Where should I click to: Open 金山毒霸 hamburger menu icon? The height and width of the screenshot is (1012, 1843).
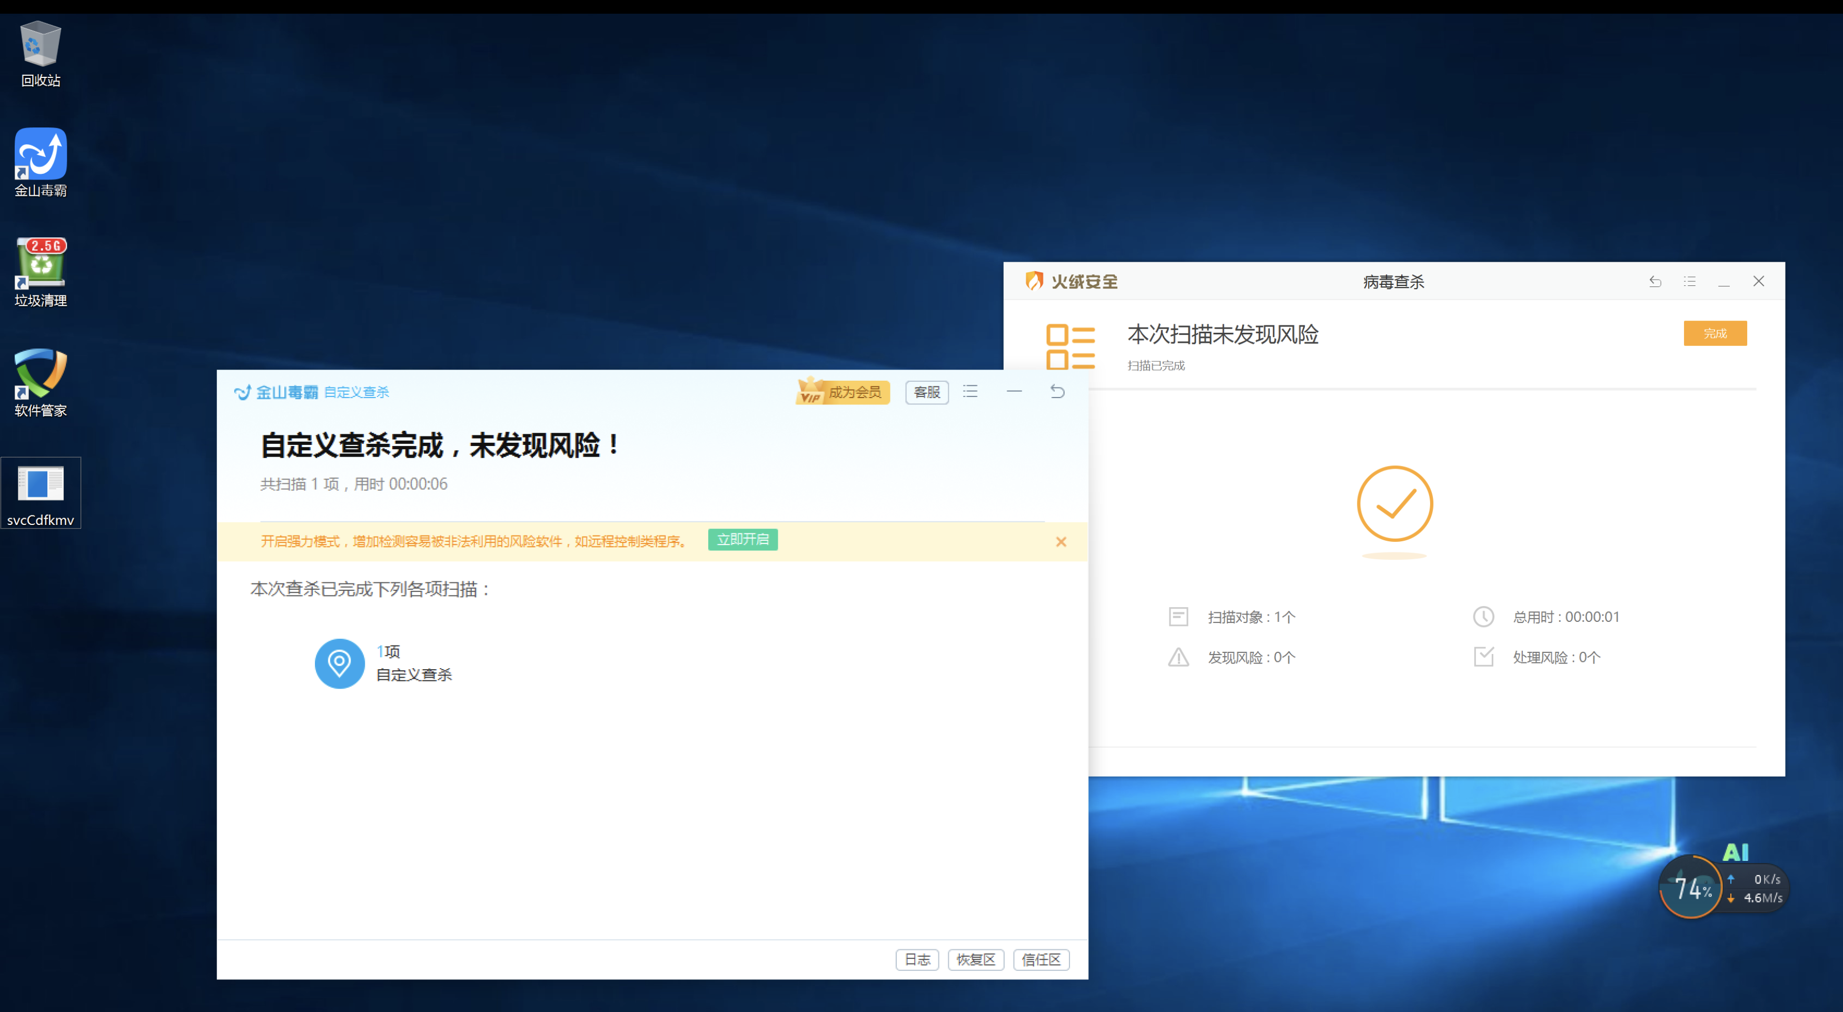pos(970,391)
